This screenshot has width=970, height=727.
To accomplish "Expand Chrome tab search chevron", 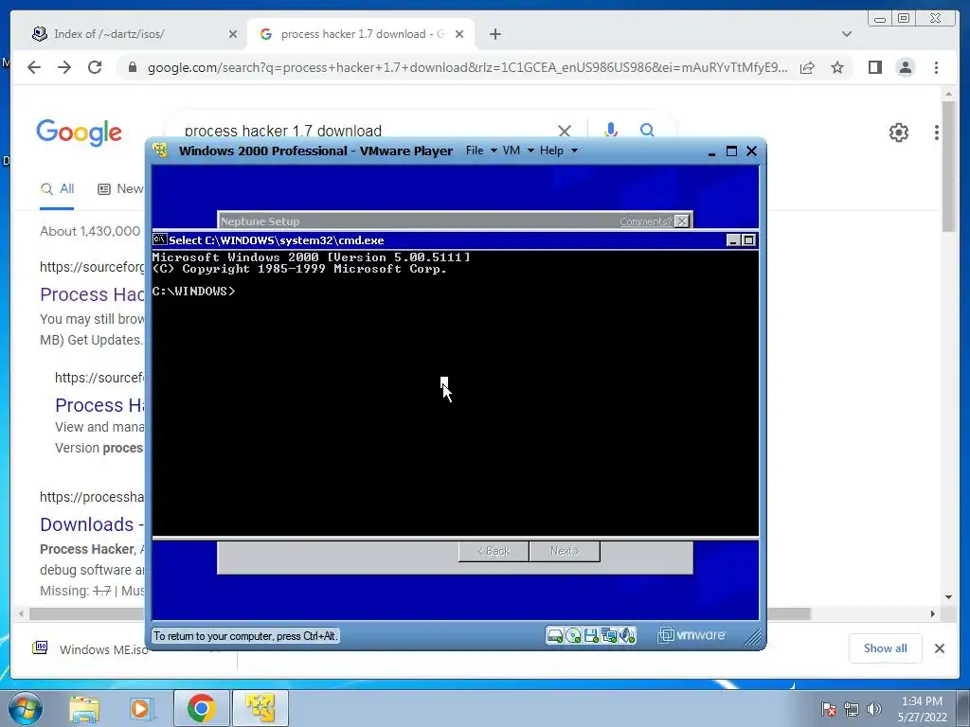I will [847, 34].
